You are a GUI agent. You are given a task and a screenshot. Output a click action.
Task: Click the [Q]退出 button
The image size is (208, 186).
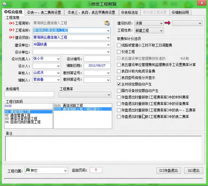(194, 170)
